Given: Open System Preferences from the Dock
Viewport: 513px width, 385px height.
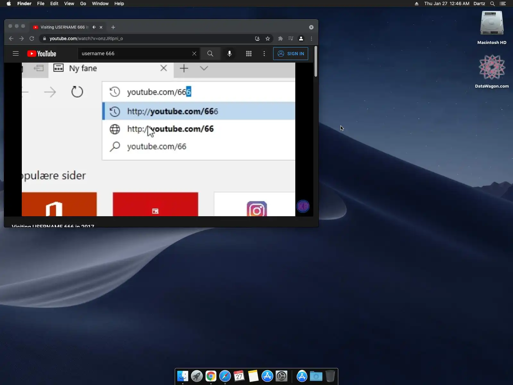Looking at the screenshot, I should tap(282, 376).
